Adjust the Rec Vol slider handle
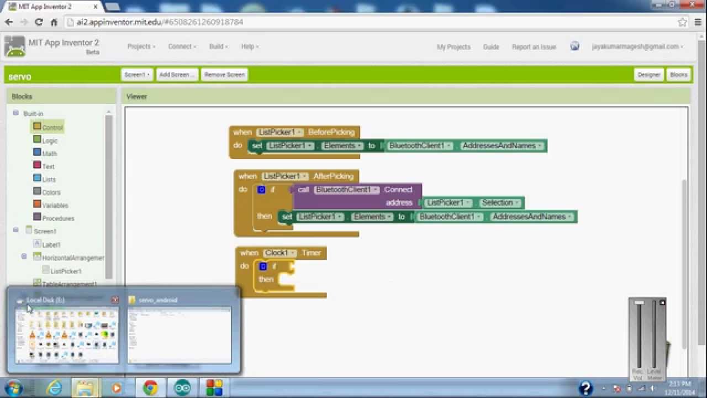Viewport: 707px width, 398px height. (639, 302)
